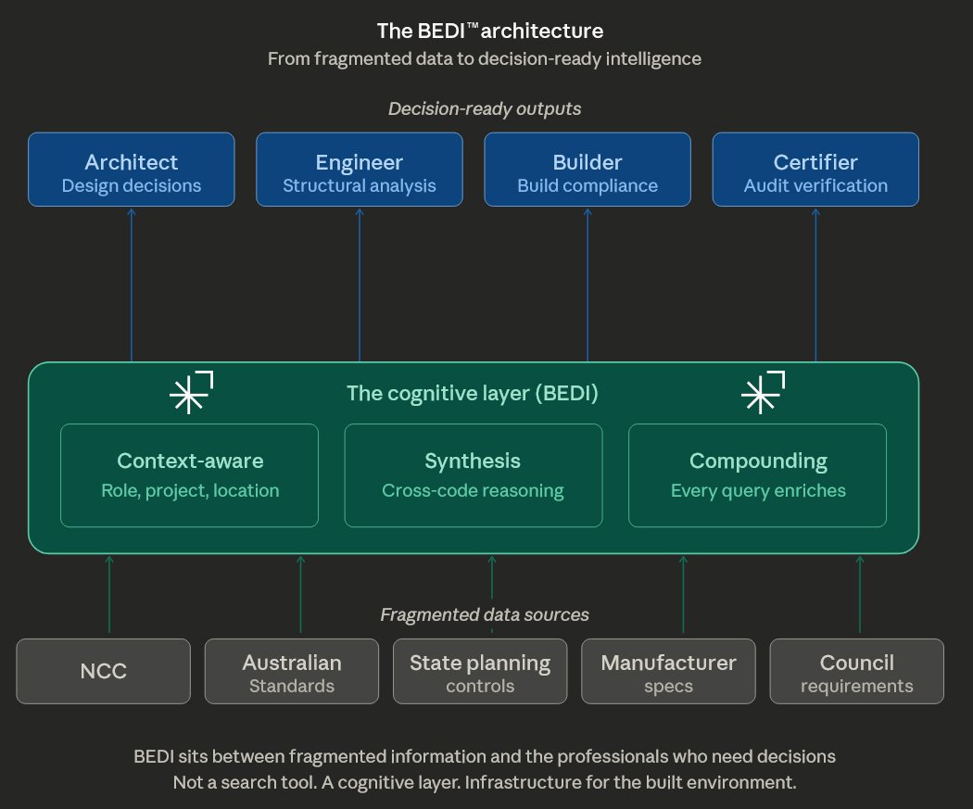Screen dimensions: 973x809
Task: Click the Australian Standards source box
Action: 292,671
